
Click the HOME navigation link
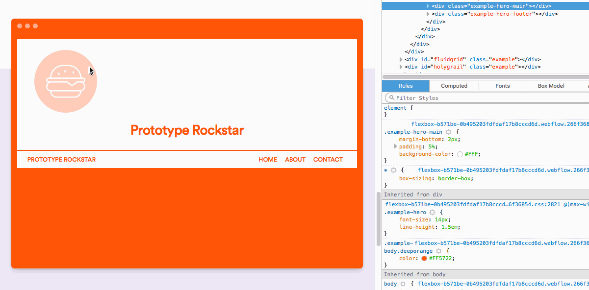click(268, 160)
